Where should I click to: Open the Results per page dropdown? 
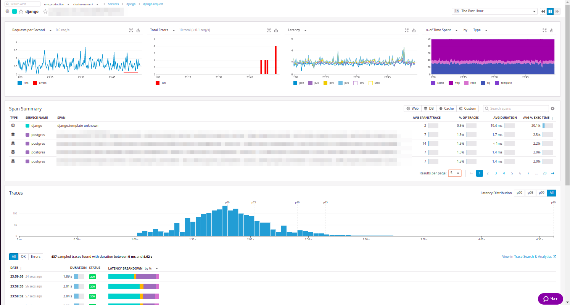[x=454, y=173]
